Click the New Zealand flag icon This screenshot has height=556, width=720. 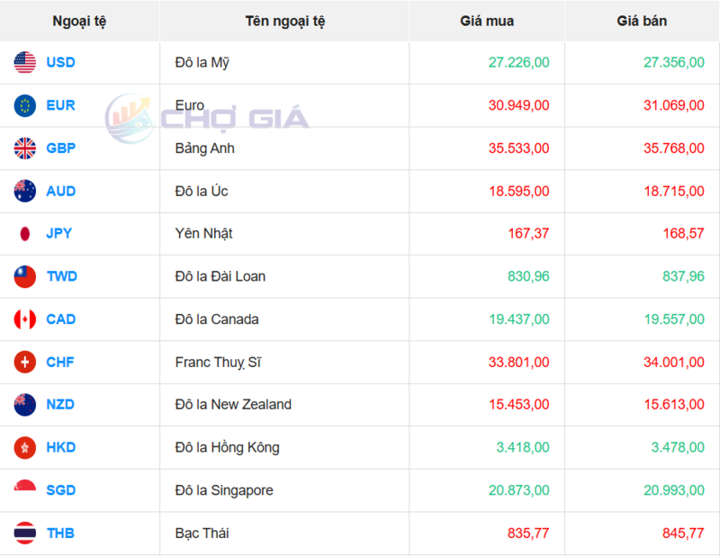25,405
